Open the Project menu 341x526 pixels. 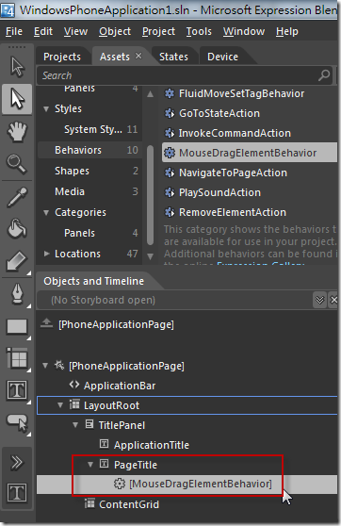tap(158, 31)
